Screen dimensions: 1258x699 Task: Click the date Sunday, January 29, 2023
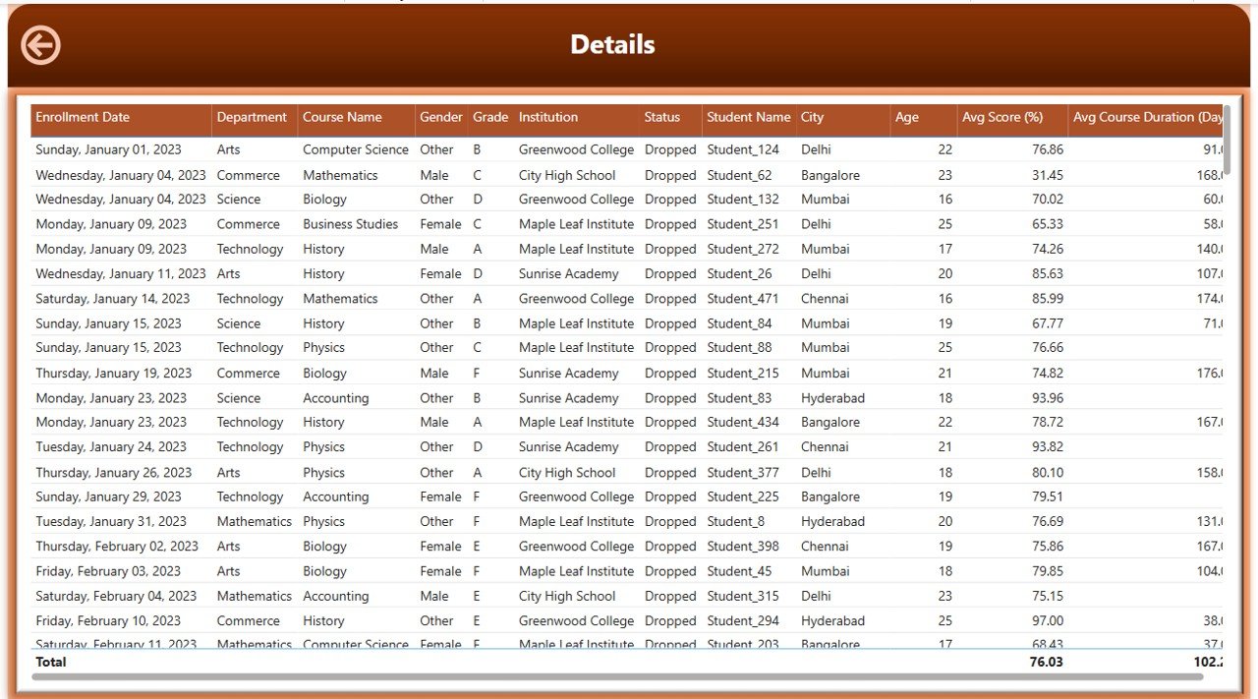point(108,496)
